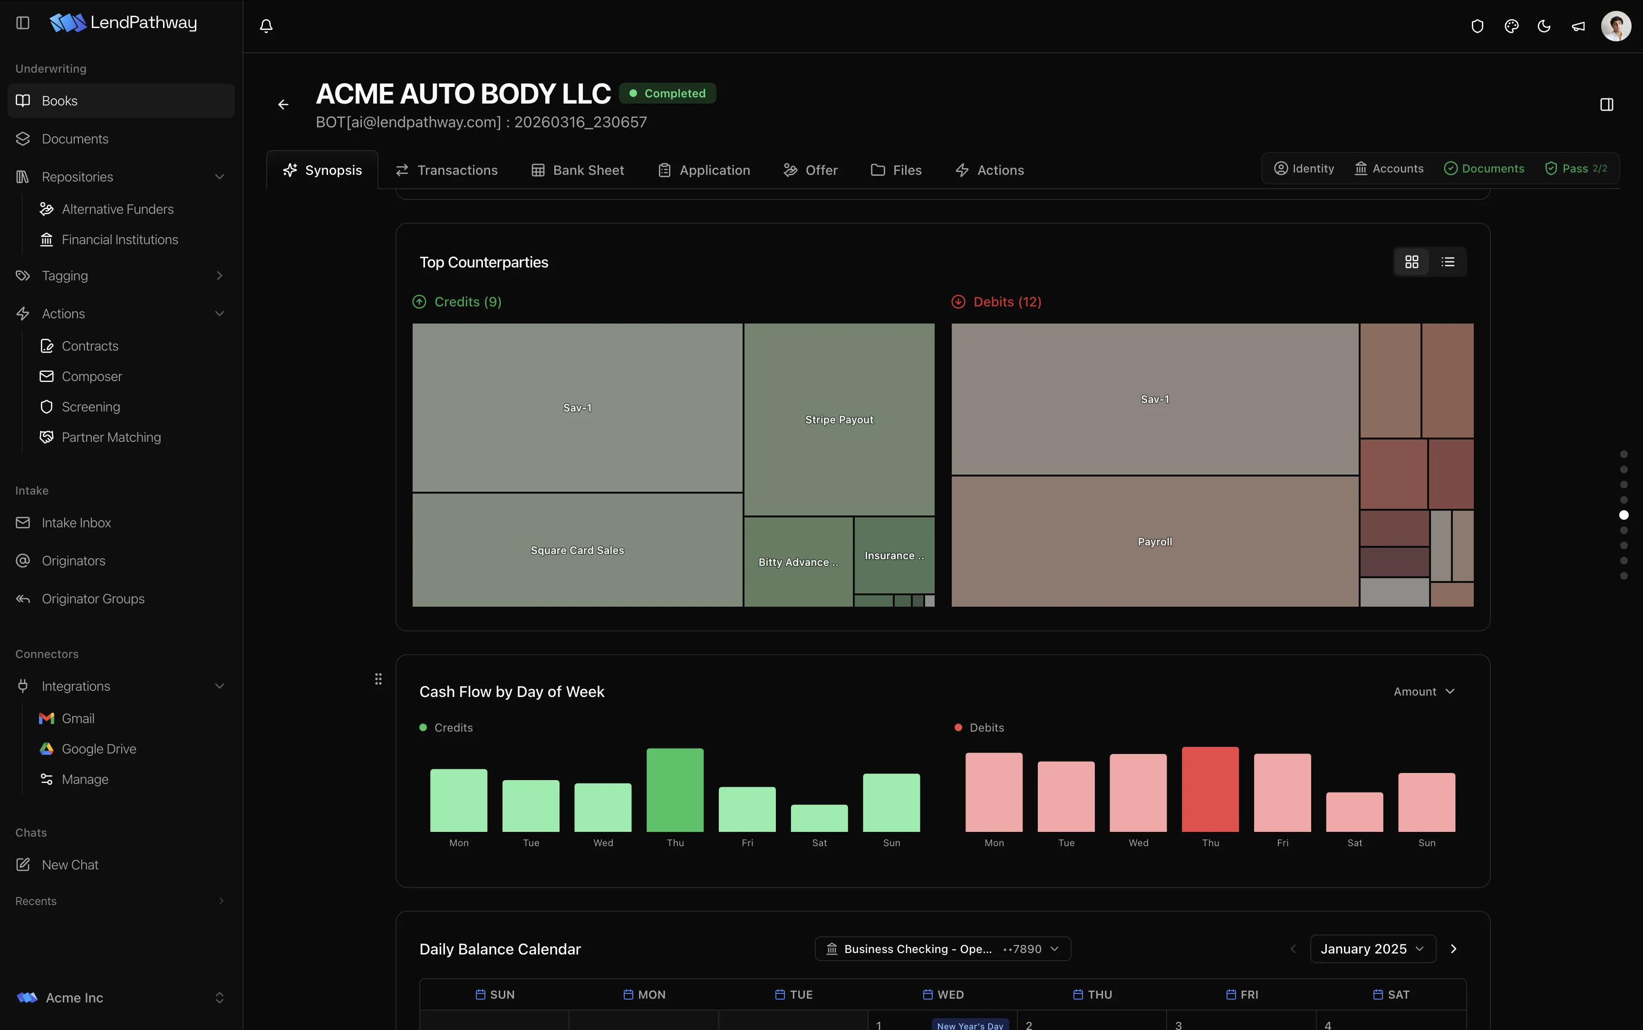Open the January 2025 month selector
This screenshot has width=1643, height=1030.
1372,949
